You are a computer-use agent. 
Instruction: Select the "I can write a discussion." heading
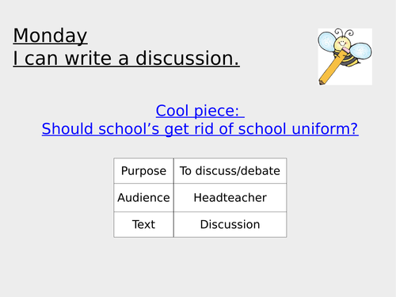126,59
